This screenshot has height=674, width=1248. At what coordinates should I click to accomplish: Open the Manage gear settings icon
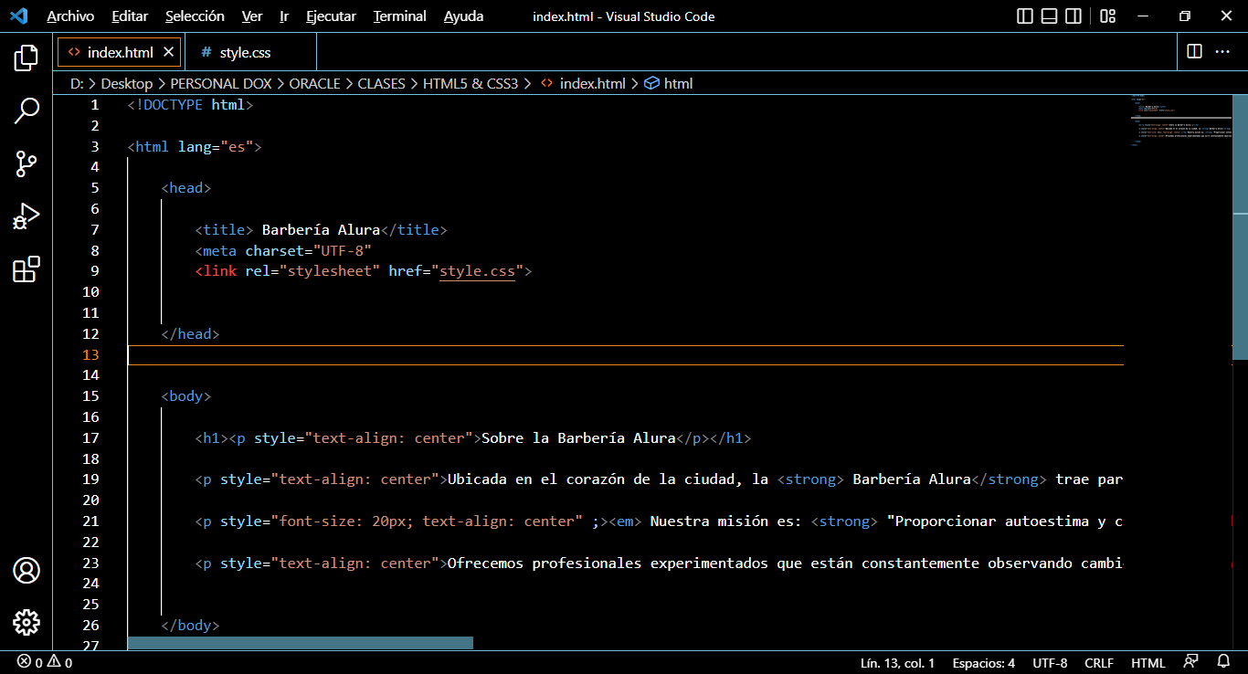tap(26, 623)
